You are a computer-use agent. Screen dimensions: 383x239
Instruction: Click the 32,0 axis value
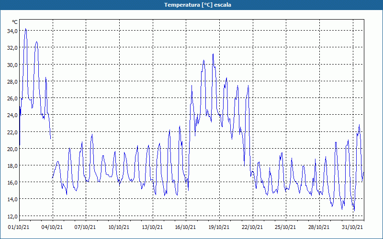click(12, 48)
